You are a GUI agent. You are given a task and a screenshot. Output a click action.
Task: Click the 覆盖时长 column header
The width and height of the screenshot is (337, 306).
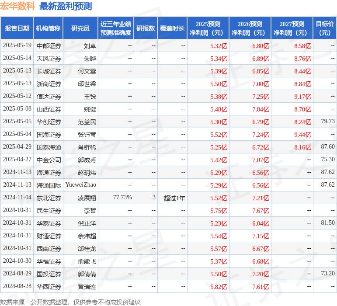coord(172,28)
